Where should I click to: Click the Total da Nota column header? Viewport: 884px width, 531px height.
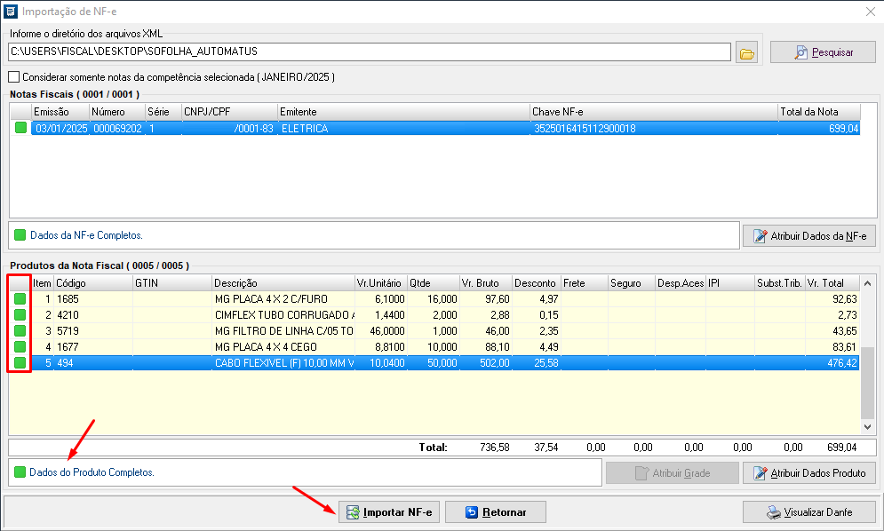click(817, 112)
